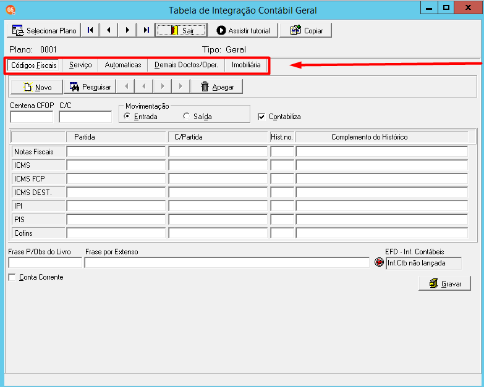Click Notas Fiscais Partida field
This screenshot has width=484, height=387.
[x=116, y=152]
